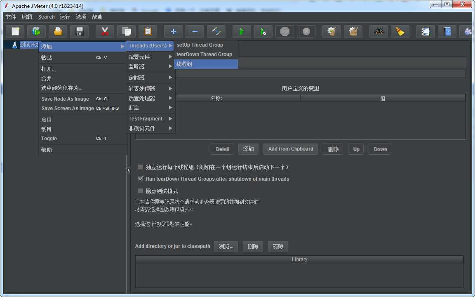Click the Open file folder icon

[58, 31]
